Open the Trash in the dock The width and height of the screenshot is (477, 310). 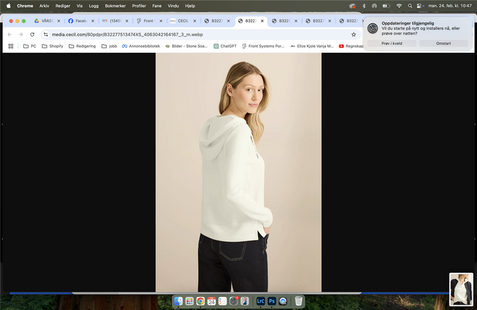[x=299, y=301]
